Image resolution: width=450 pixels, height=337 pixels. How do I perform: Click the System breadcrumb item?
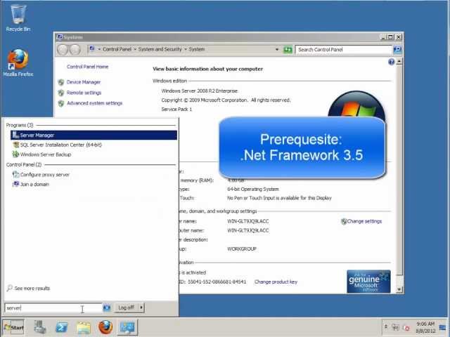[x=197, y=49]
